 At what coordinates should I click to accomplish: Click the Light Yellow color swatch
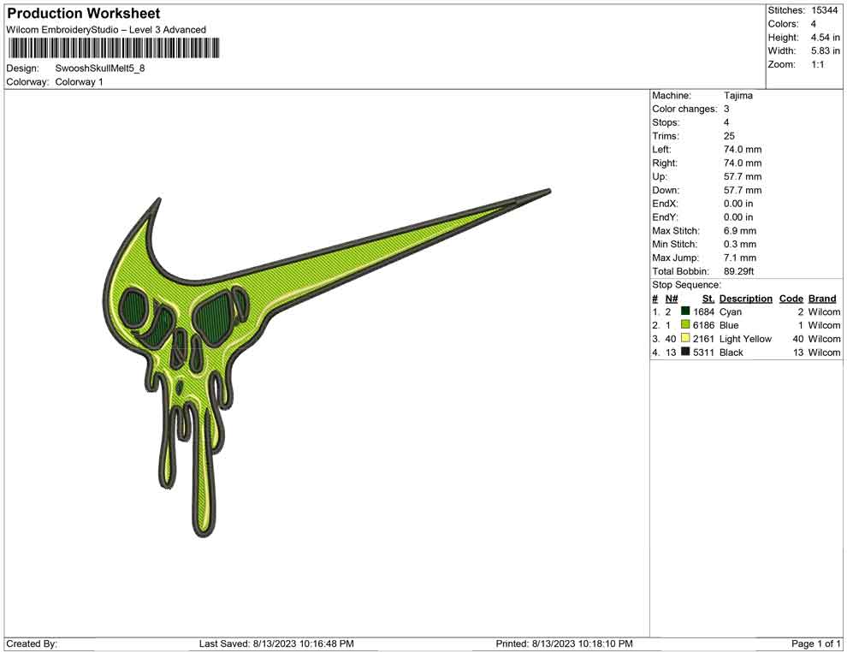(x=685, y=338)
